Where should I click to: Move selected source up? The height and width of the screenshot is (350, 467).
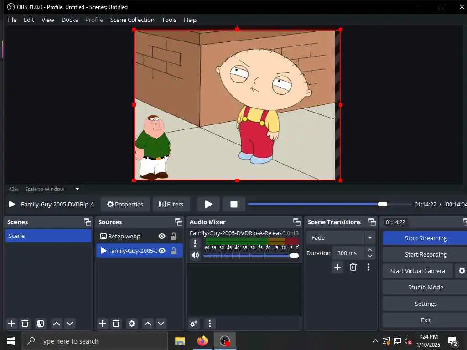147,324
